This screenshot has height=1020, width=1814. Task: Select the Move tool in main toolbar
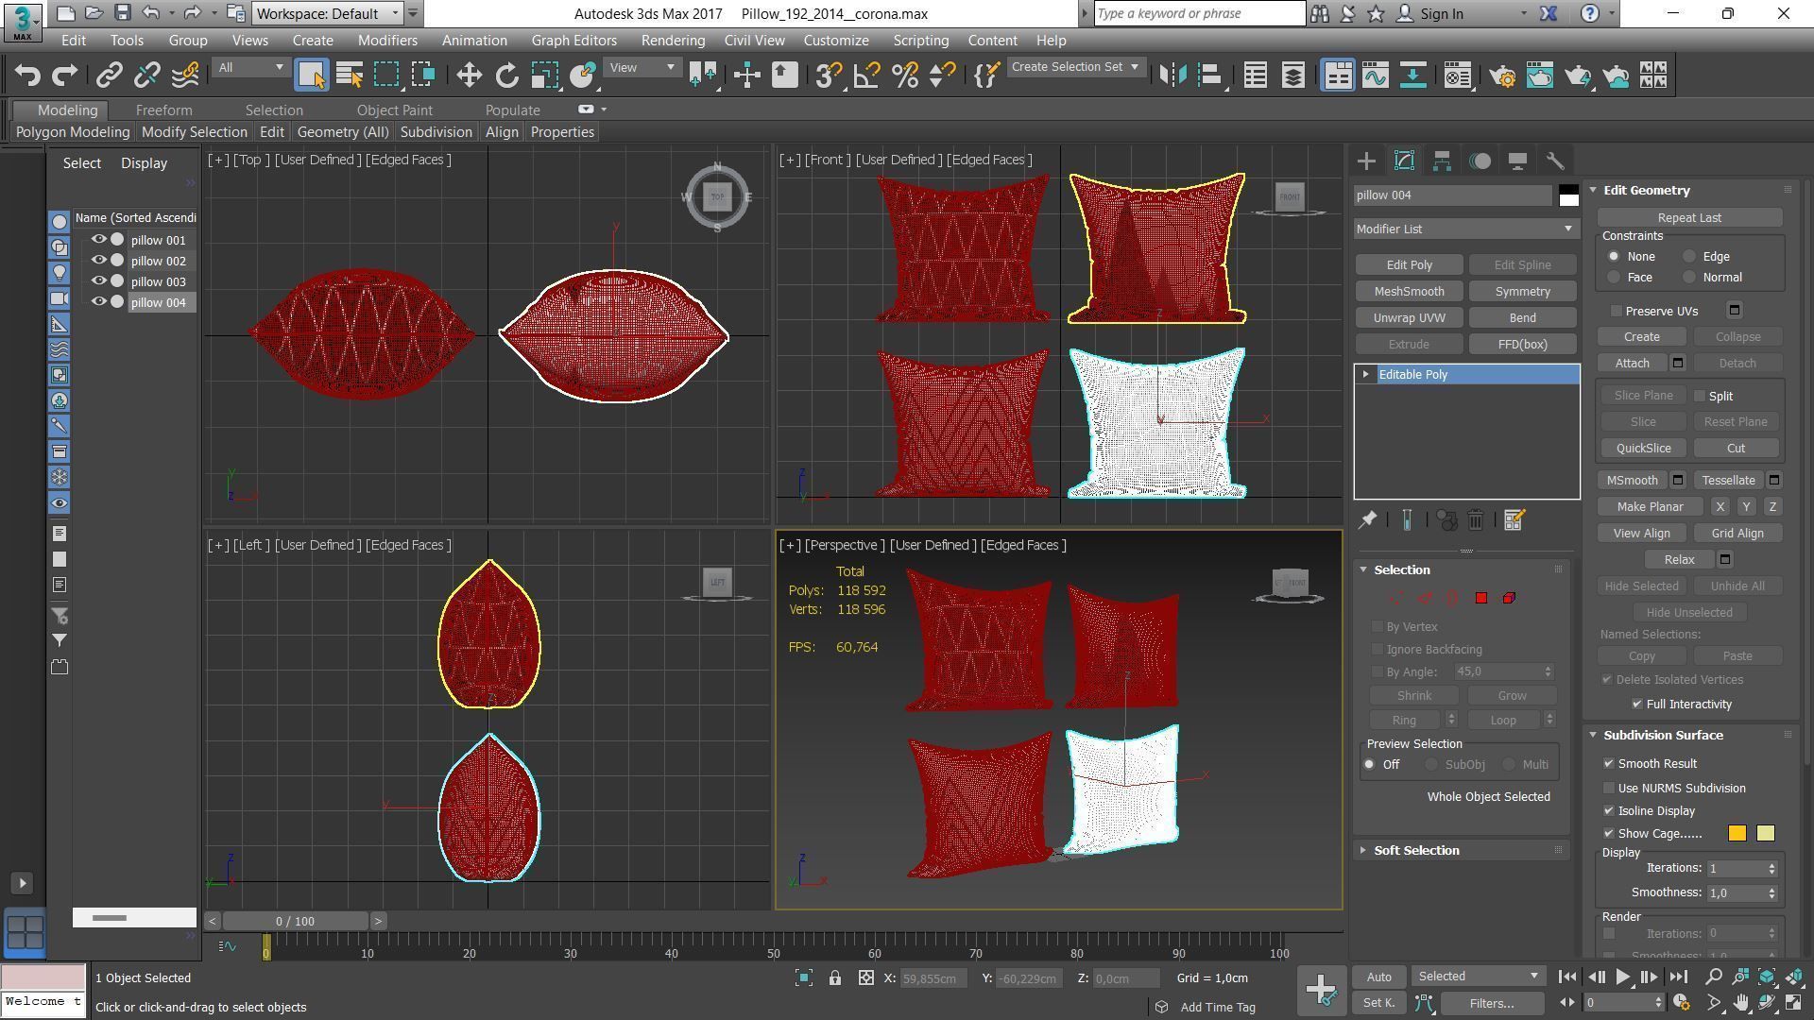[x=469, y=76]
